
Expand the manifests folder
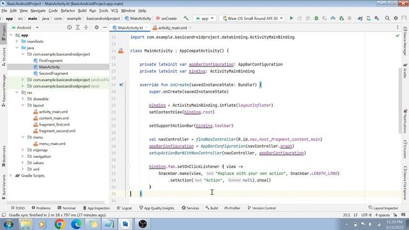(x=17, y=42)
